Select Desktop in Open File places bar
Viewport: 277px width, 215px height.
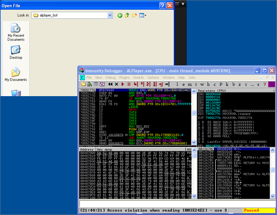point(16,53)
